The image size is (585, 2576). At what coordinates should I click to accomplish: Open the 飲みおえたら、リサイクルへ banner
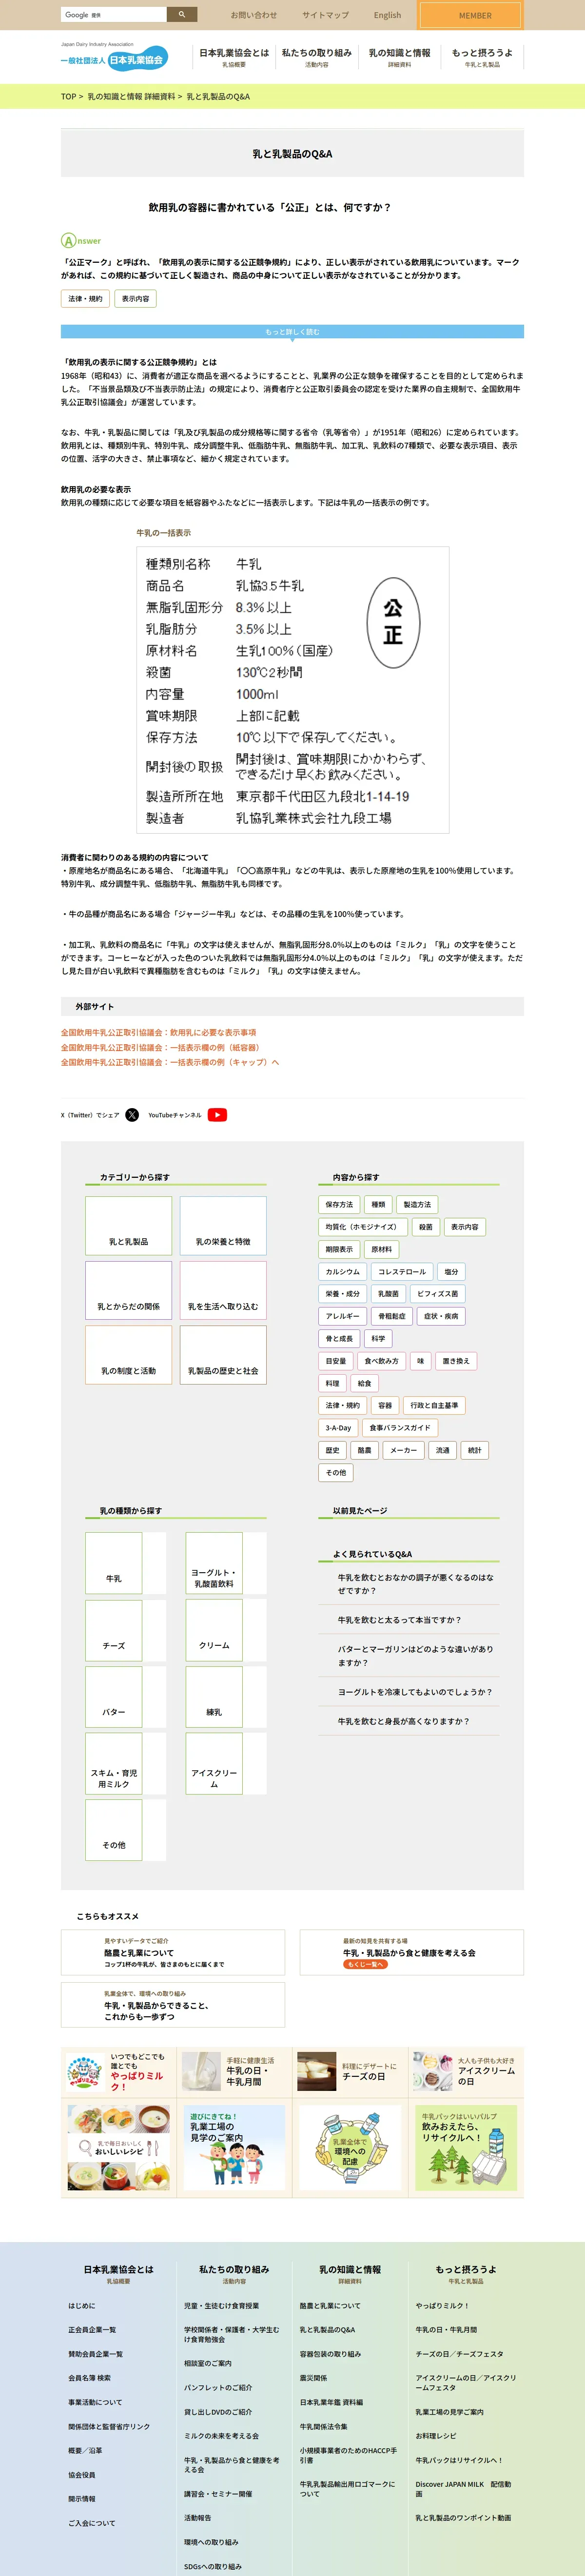click(x=466, y=2148)
